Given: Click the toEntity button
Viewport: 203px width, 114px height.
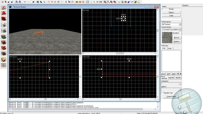Looking at the screenshot, I should tap(178, 78).
